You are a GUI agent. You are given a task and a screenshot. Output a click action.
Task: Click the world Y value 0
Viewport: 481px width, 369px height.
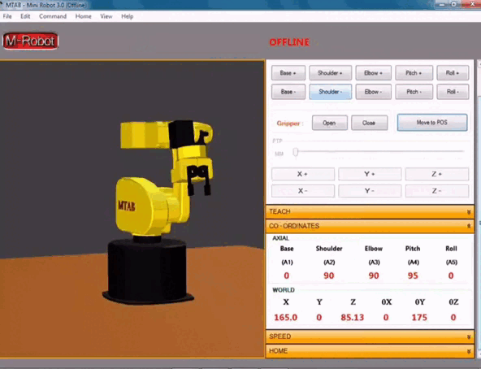pyautogui.click(x=319, y=318)
